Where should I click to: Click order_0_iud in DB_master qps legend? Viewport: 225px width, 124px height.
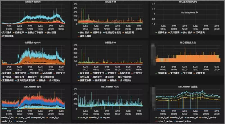click(x=8, y=118)
